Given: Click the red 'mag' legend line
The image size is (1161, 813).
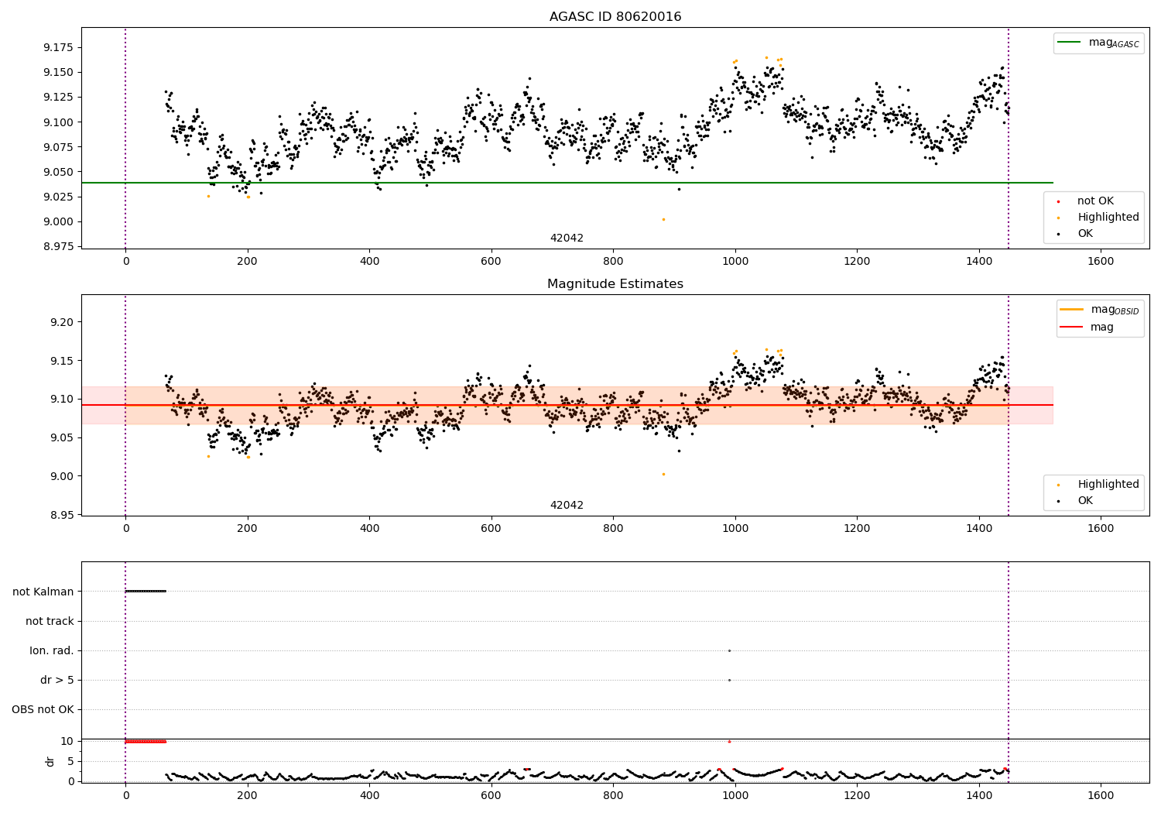Looking at the screenshot, I should click(x=1072, y=327).
